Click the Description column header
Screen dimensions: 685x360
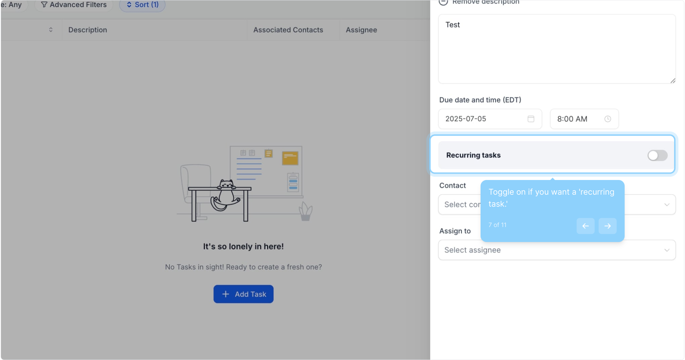coord(88,30)
